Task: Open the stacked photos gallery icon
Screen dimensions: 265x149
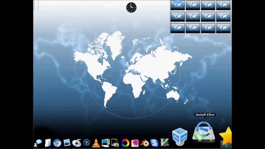Action: point(106,143)
